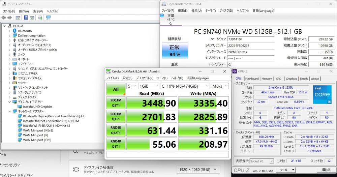This screenshot has height=177, width=337.
Task: Click the DELL-PC computer icon
Action: pos(10,26)
